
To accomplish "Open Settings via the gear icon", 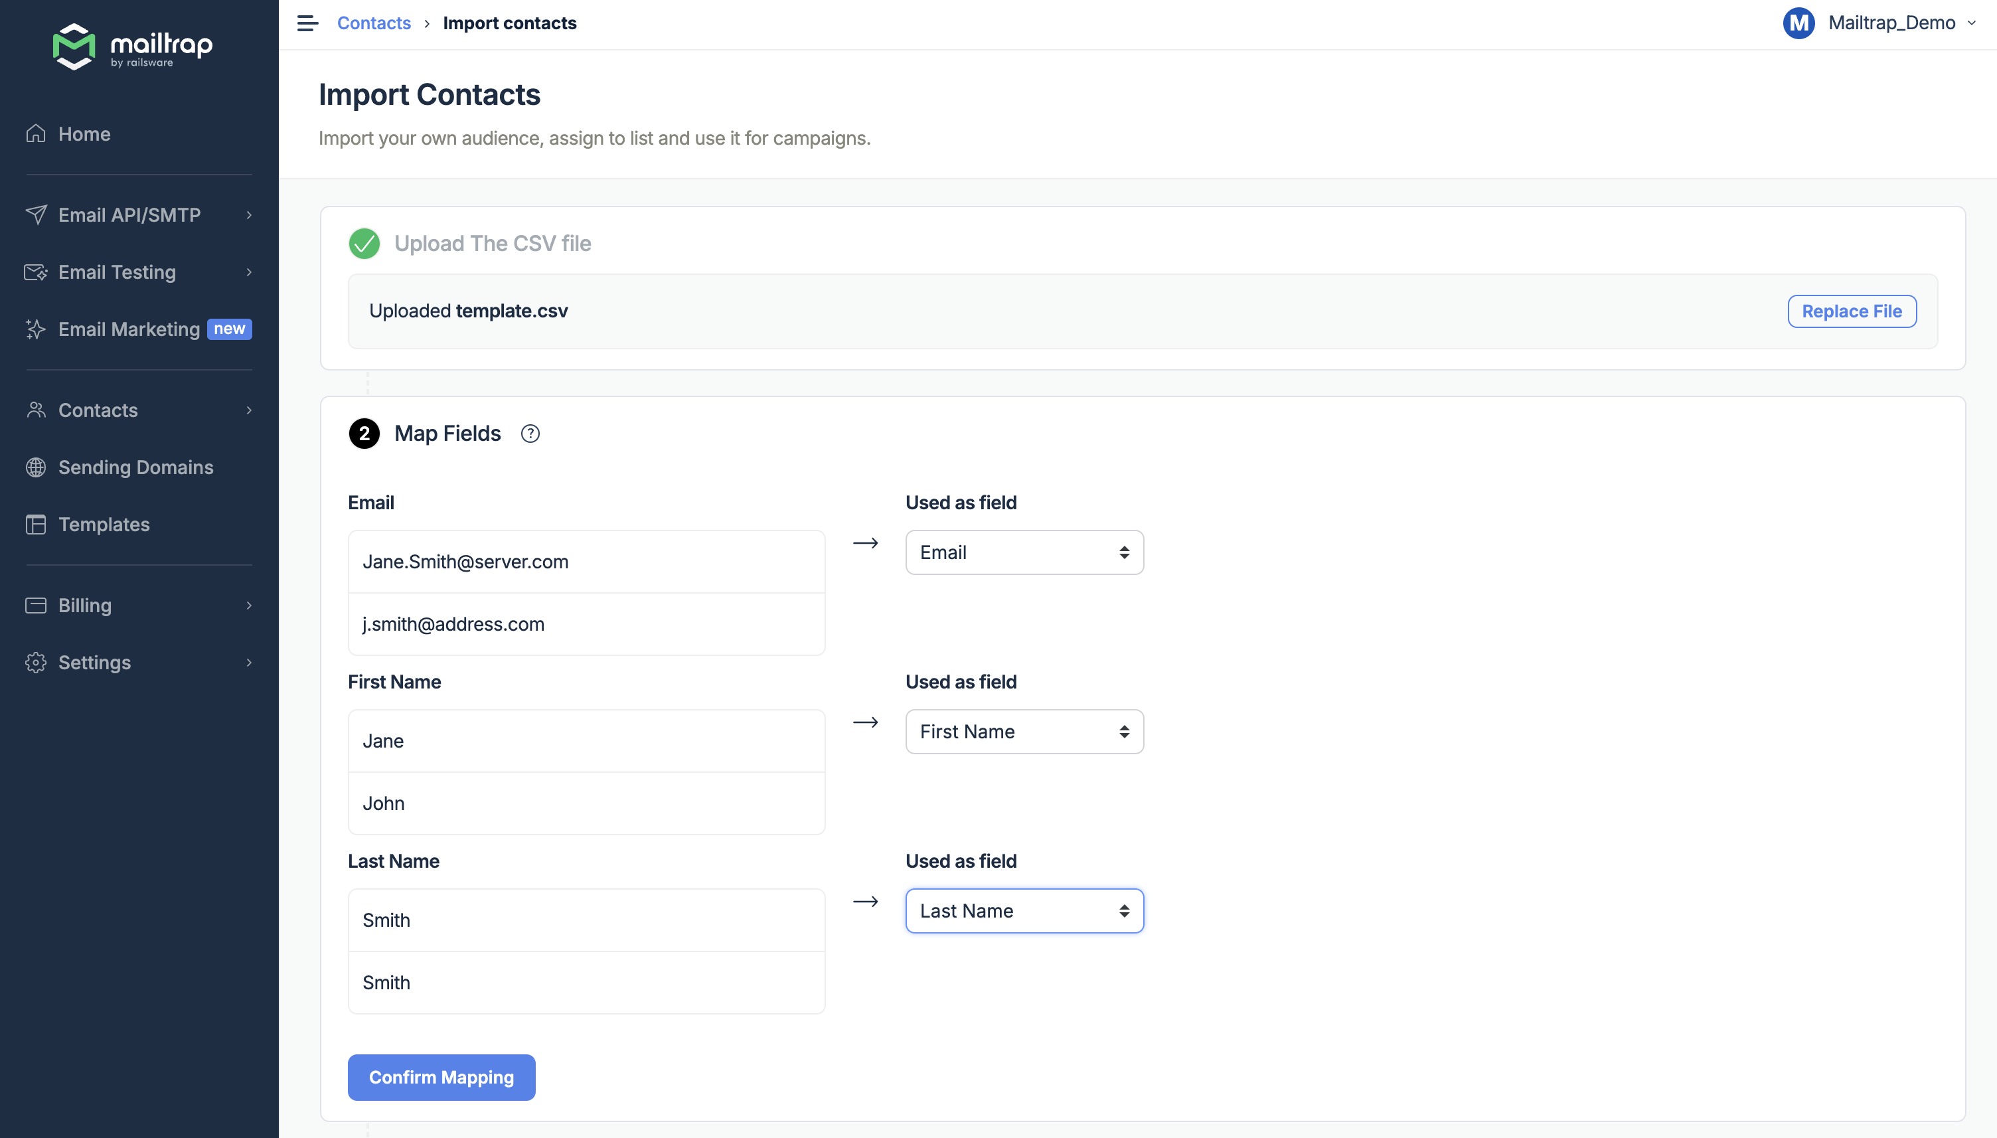I will coord(36,662).
